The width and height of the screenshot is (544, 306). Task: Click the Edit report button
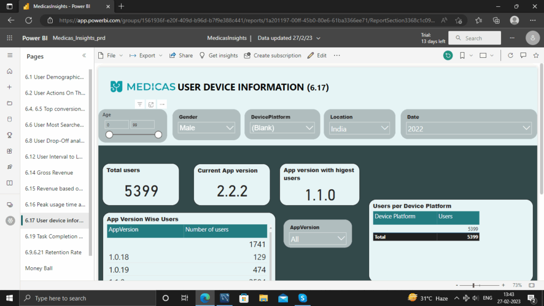tap(317, 55)
